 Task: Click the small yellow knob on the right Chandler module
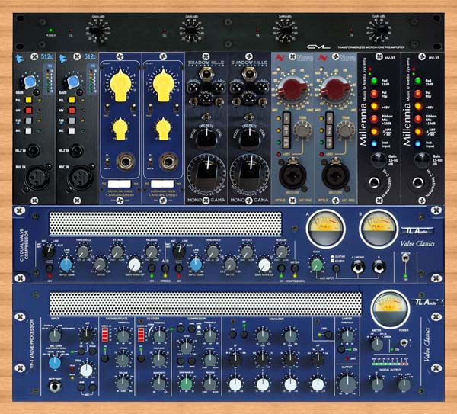tap(164, 129)
